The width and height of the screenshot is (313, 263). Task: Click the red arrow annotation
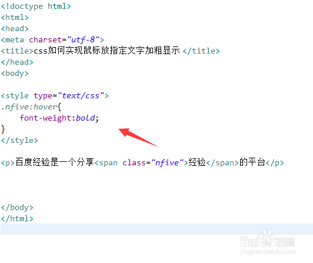click(x=138, y=137)
